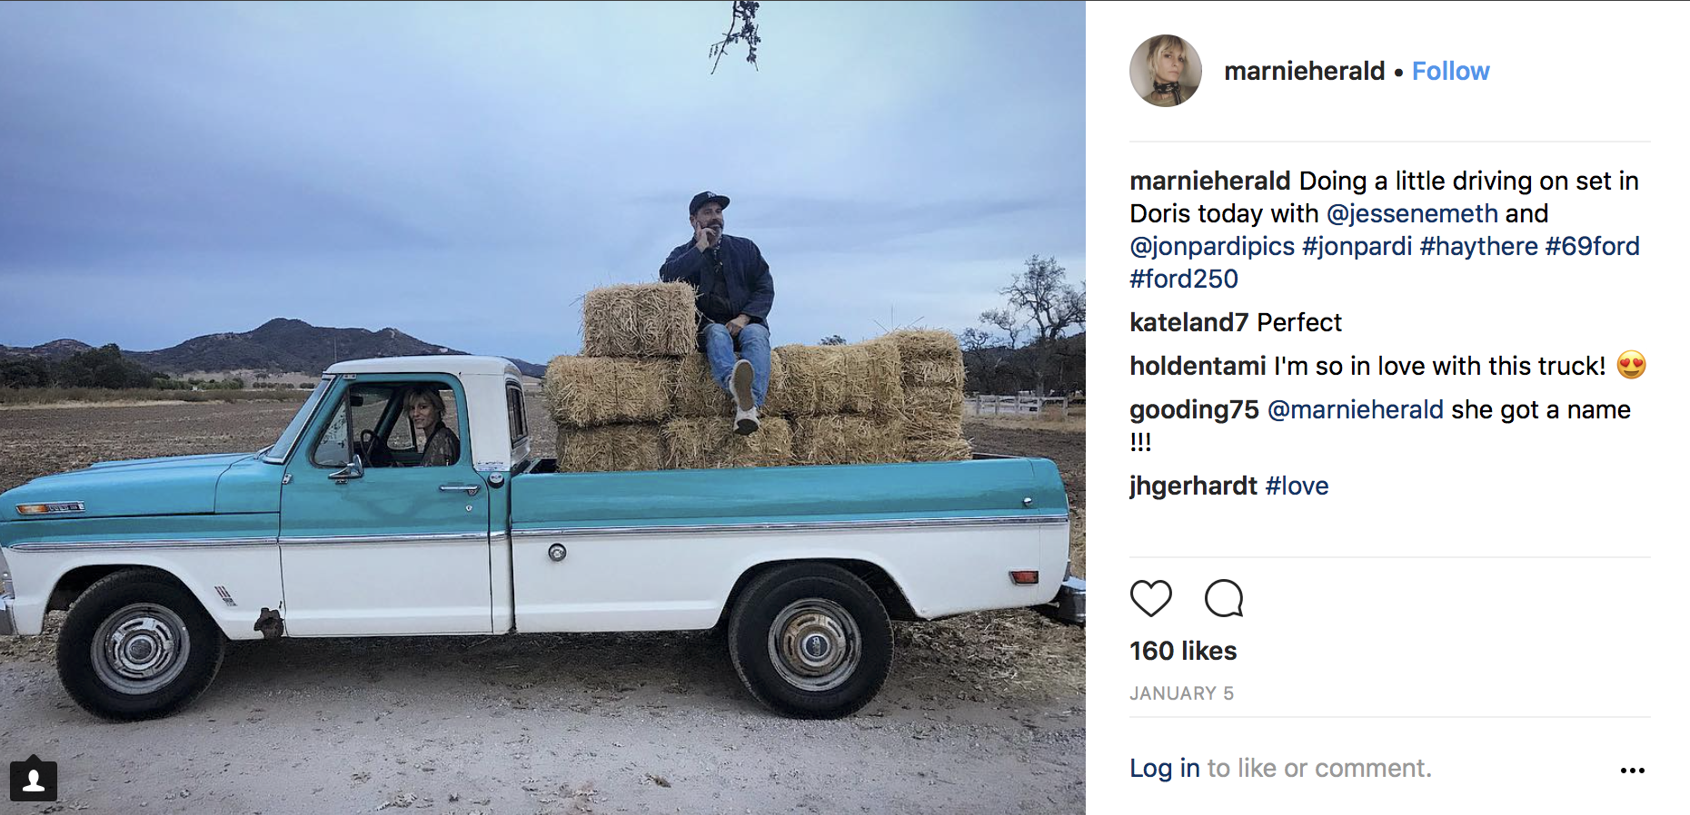Visit commenter gooding75's profile
Viewport: 1690px width, 815px height.
(1194, 409)
